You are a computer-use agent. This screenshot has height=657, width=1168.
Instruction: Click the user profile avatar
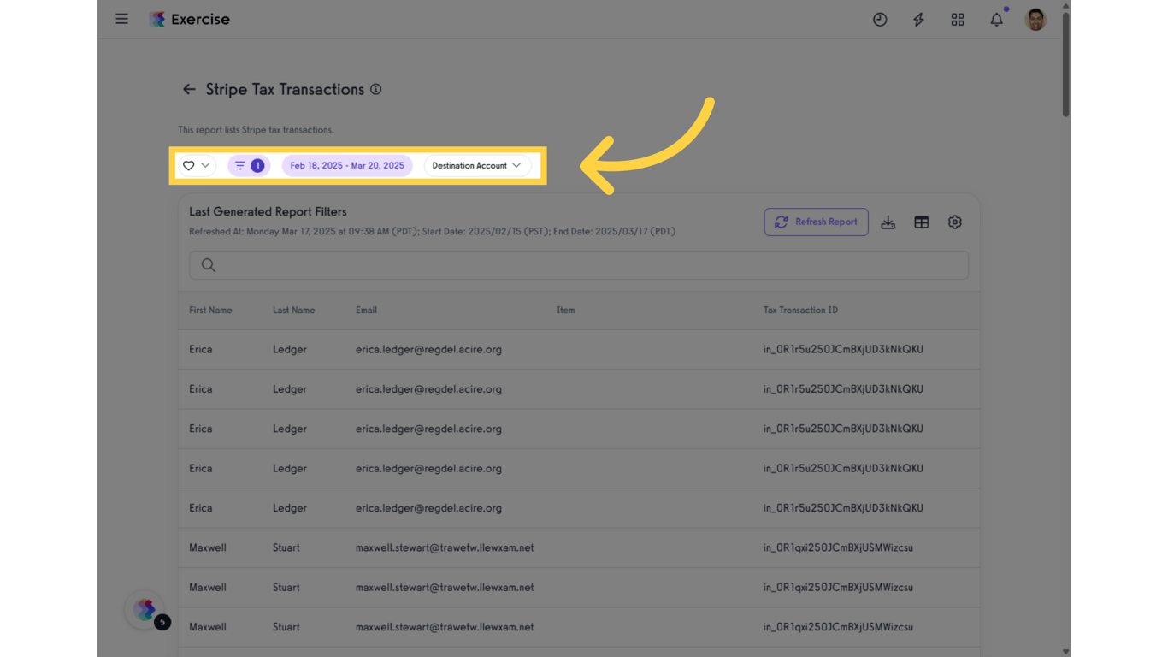[x=1035, y=20]
